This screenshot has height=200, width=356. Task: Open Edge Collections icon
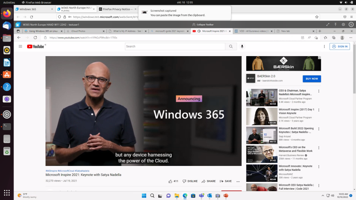334,38
